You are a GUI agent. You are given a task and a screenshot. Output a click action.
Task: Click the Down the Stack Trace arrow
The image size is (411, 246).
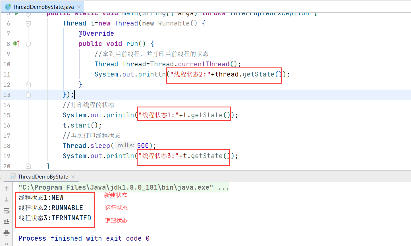[x=7, y=200]
